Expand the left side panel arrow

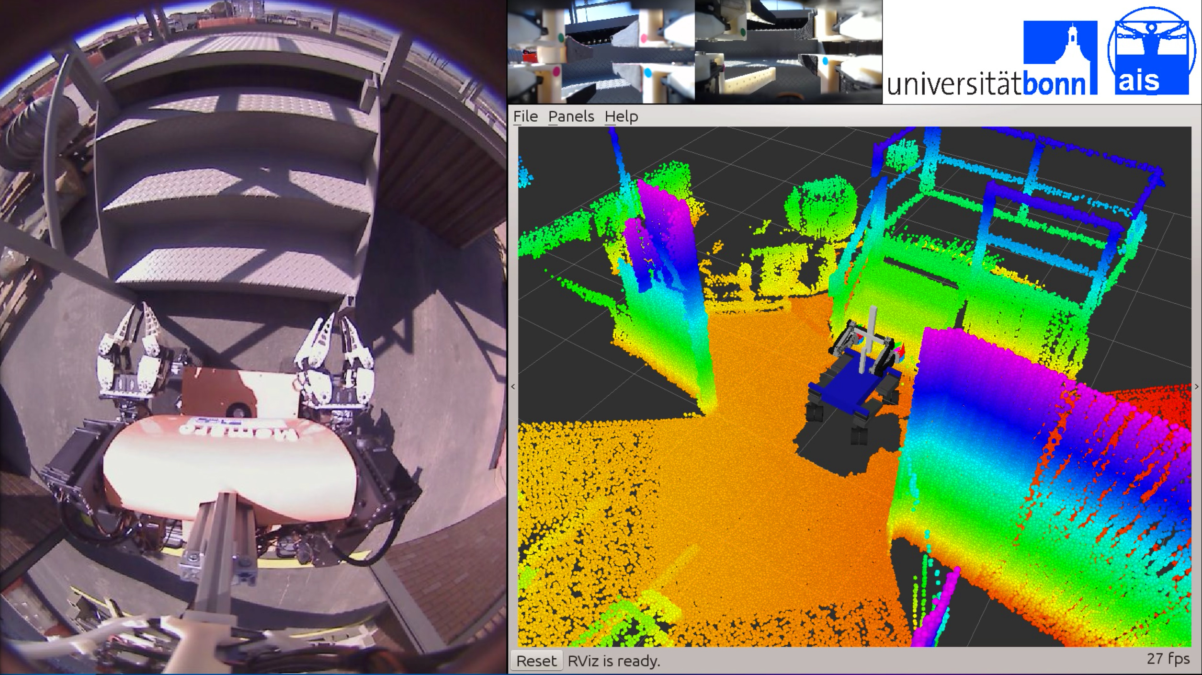513,387
